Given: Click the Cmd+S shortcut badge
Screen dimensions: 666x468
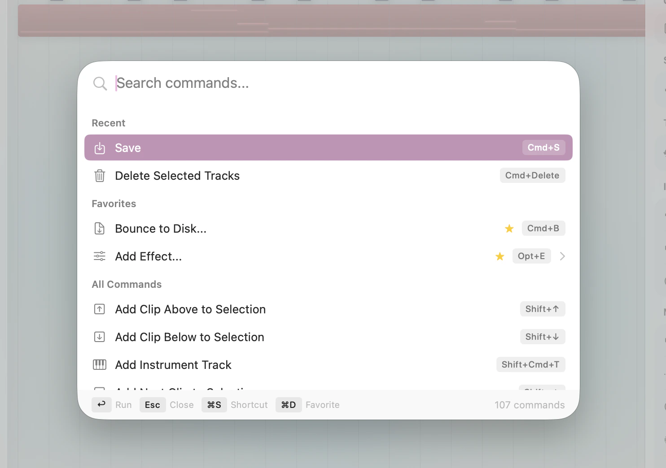Looking at the screenshot, I should (x=543, y=147).
